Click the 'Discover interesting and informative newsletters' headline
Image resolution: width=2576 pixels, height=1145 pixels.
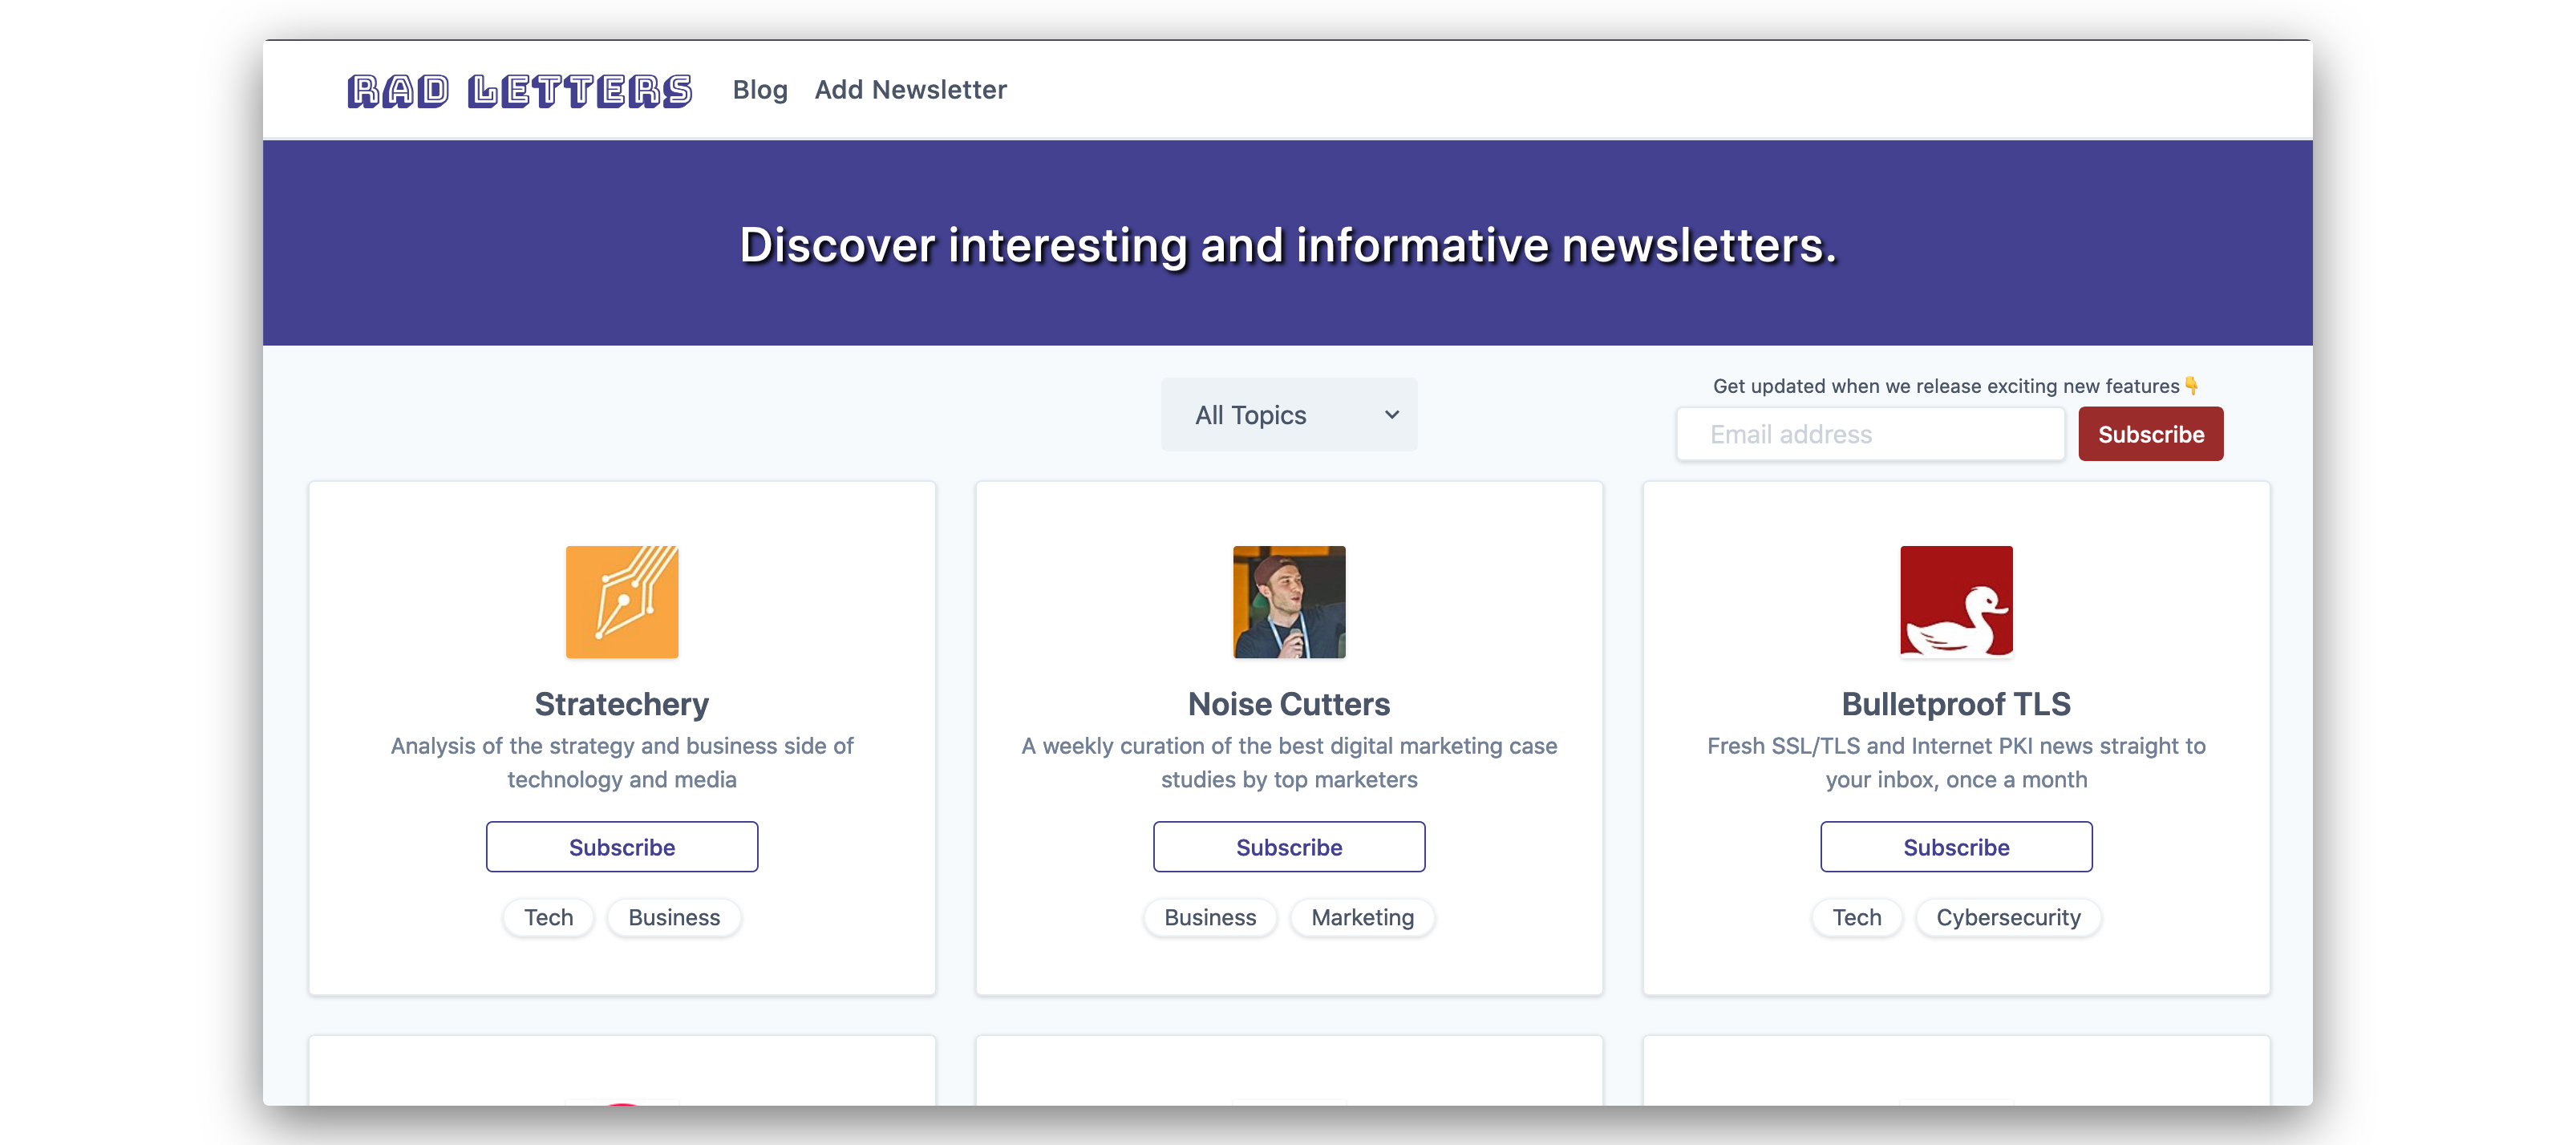point(1288,245)
